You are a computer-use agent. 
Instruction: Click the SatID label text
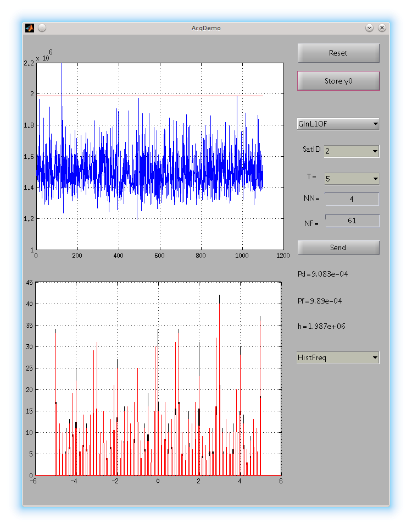click(311, 150)
